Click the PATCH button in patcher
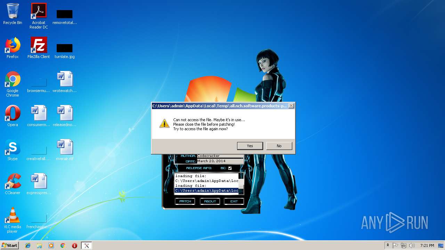This screenshot has height=250, width=445. (x=185, y=201)
